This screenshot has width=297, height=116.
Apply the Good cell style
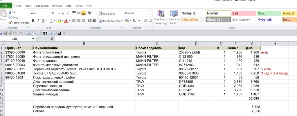(x=269, y=13)
